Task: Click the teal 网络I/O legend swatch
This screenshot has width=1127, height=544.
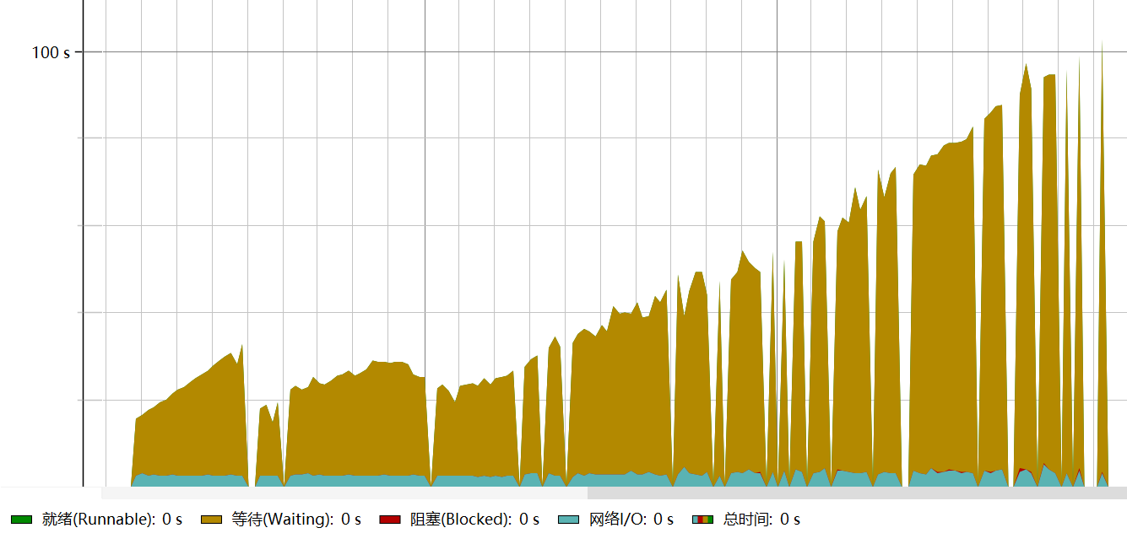Action: [568, 520]
